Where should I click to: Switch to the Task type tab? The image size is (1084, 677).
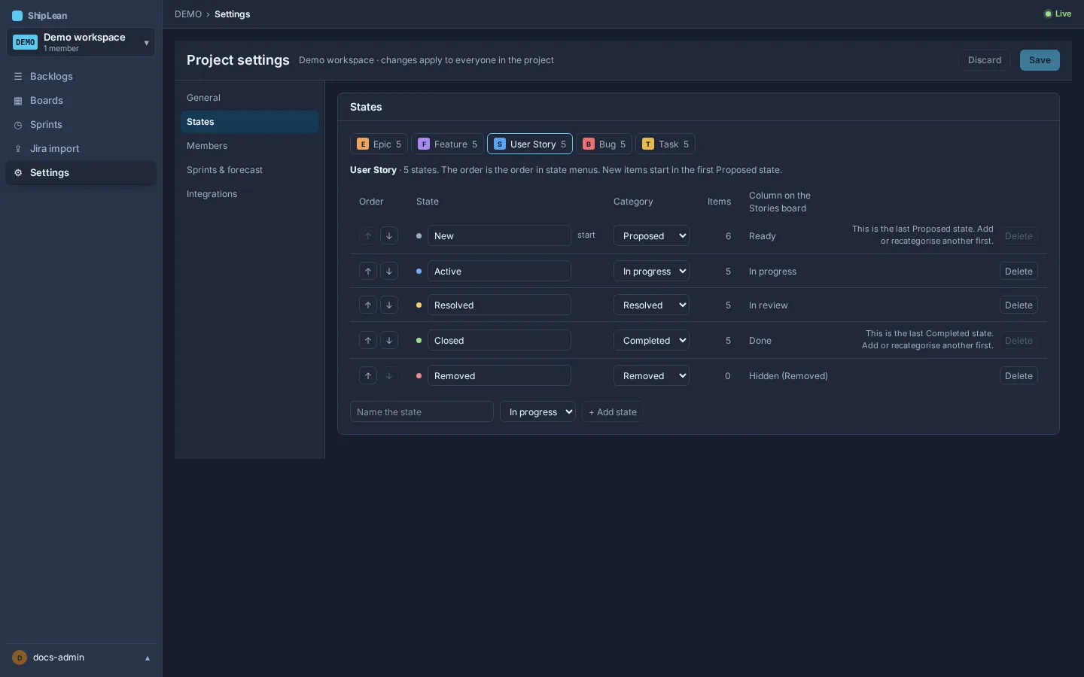click(x=665, y=144)
